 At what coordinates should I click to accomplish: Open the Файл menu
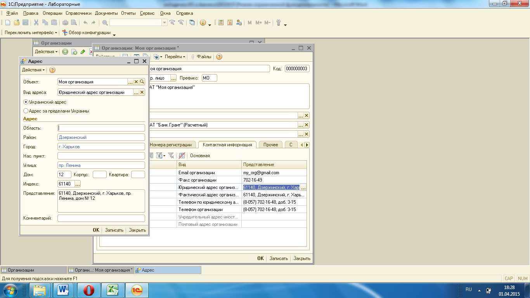[x=12, y=13]
